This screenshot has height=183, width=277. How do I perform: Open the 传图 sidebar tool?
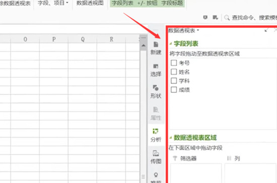point(156,157)
